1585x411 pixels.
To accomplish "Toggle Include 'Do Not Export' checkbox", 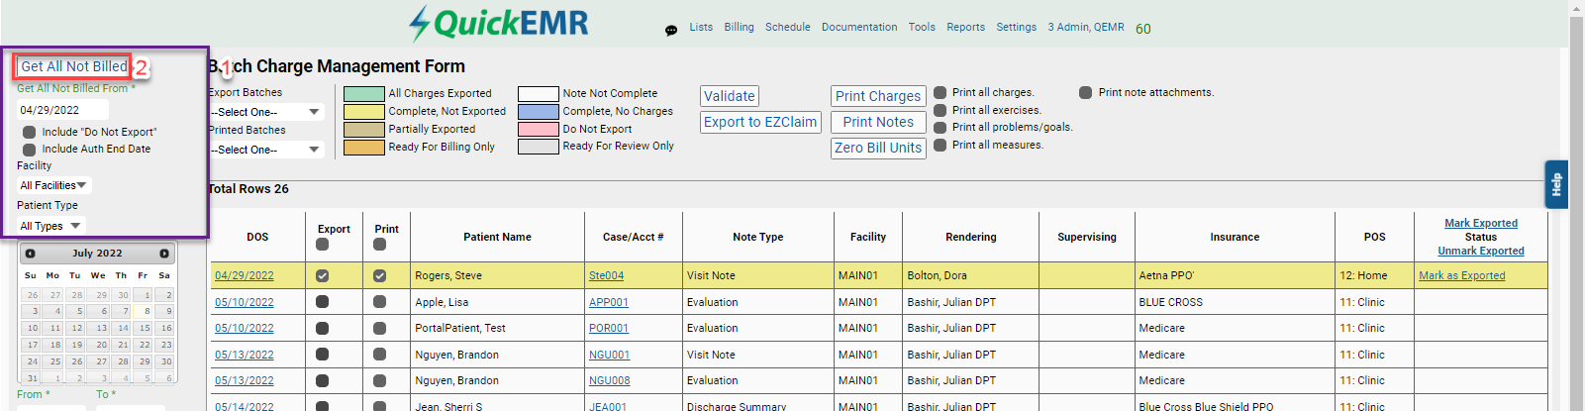I will pyautogui.click(x=30, y=132).
